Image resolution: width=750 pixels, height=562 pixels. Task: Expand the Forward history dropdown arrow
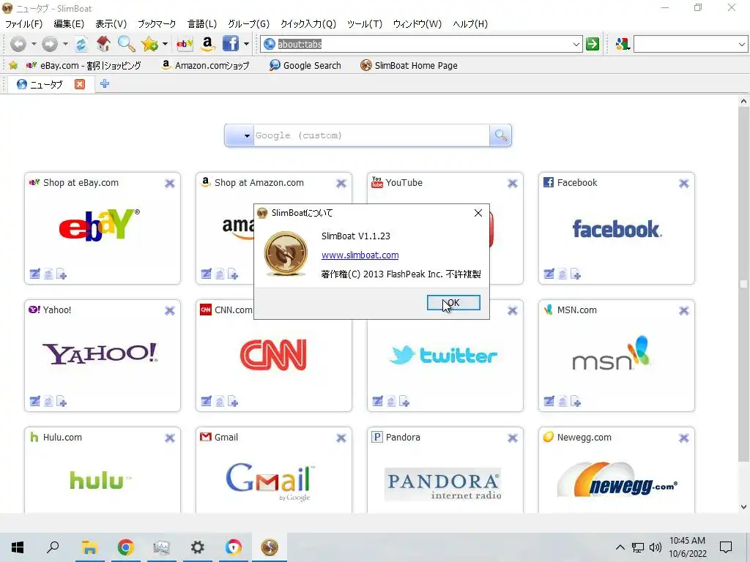pos(65,44)
